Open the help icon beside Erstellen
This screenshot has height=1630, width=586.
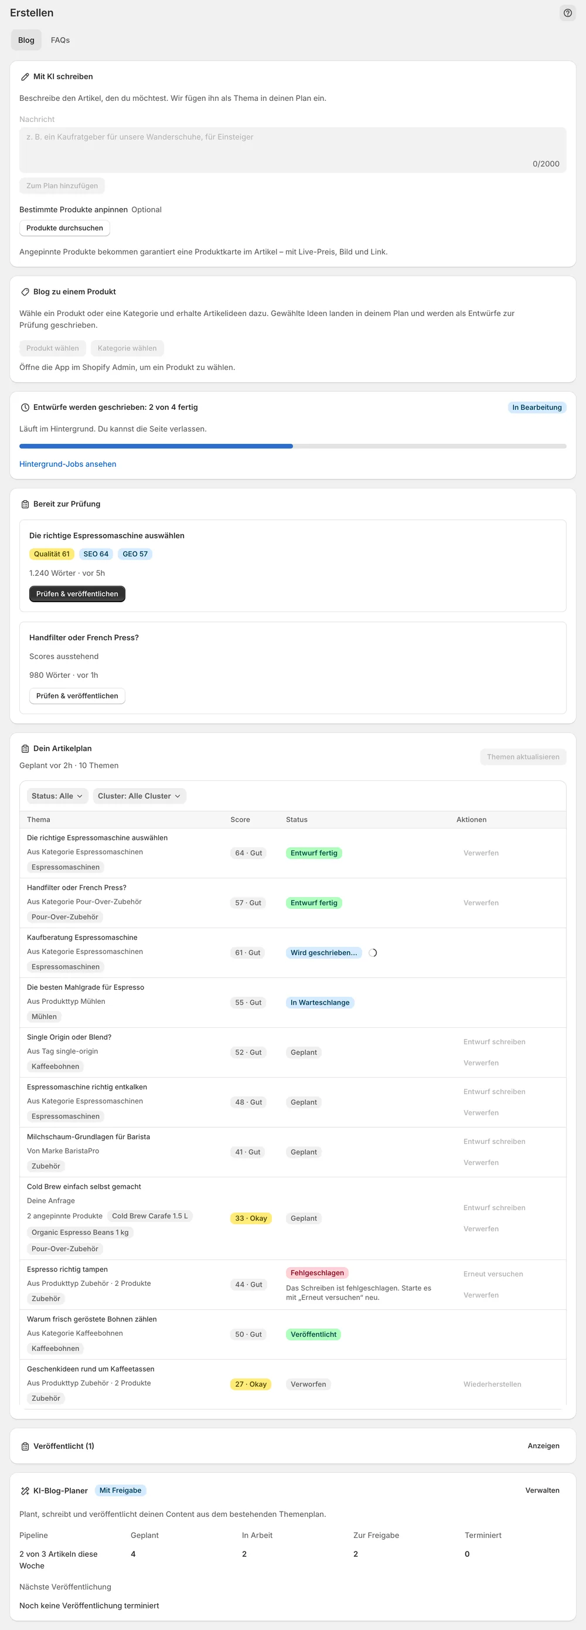(567, 13)
